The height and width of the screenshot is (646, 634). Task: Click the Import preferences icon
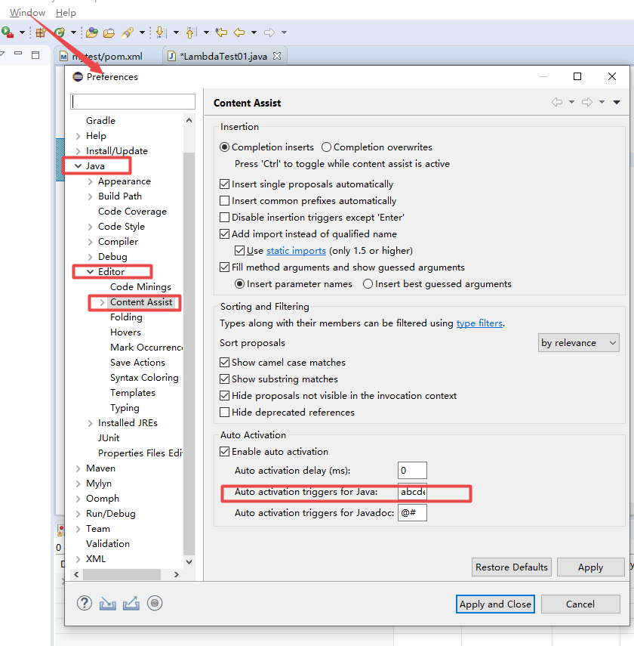pos(107,604)
